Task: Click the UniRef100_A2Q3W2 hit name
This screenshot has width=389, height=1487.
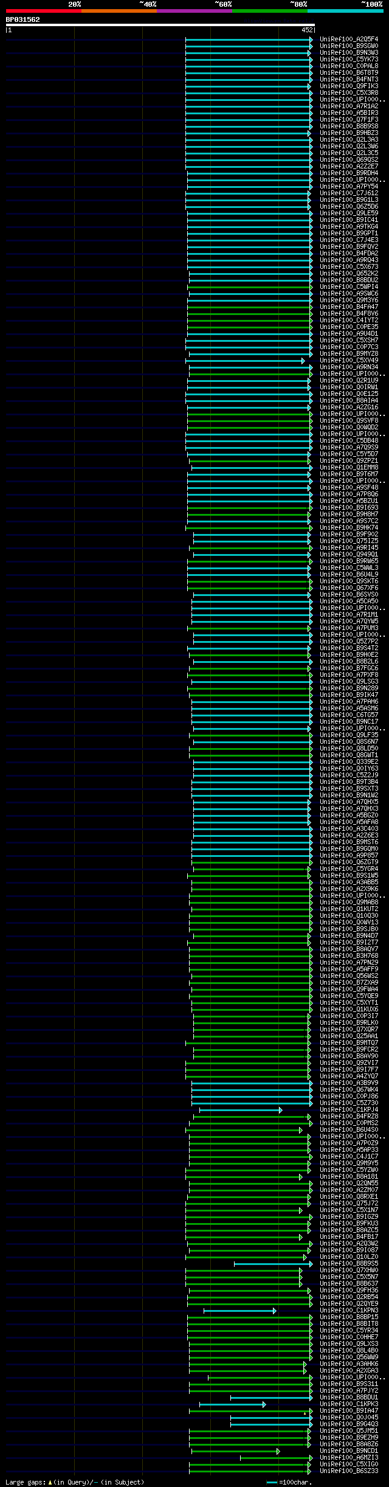Action: point(349,1244)
